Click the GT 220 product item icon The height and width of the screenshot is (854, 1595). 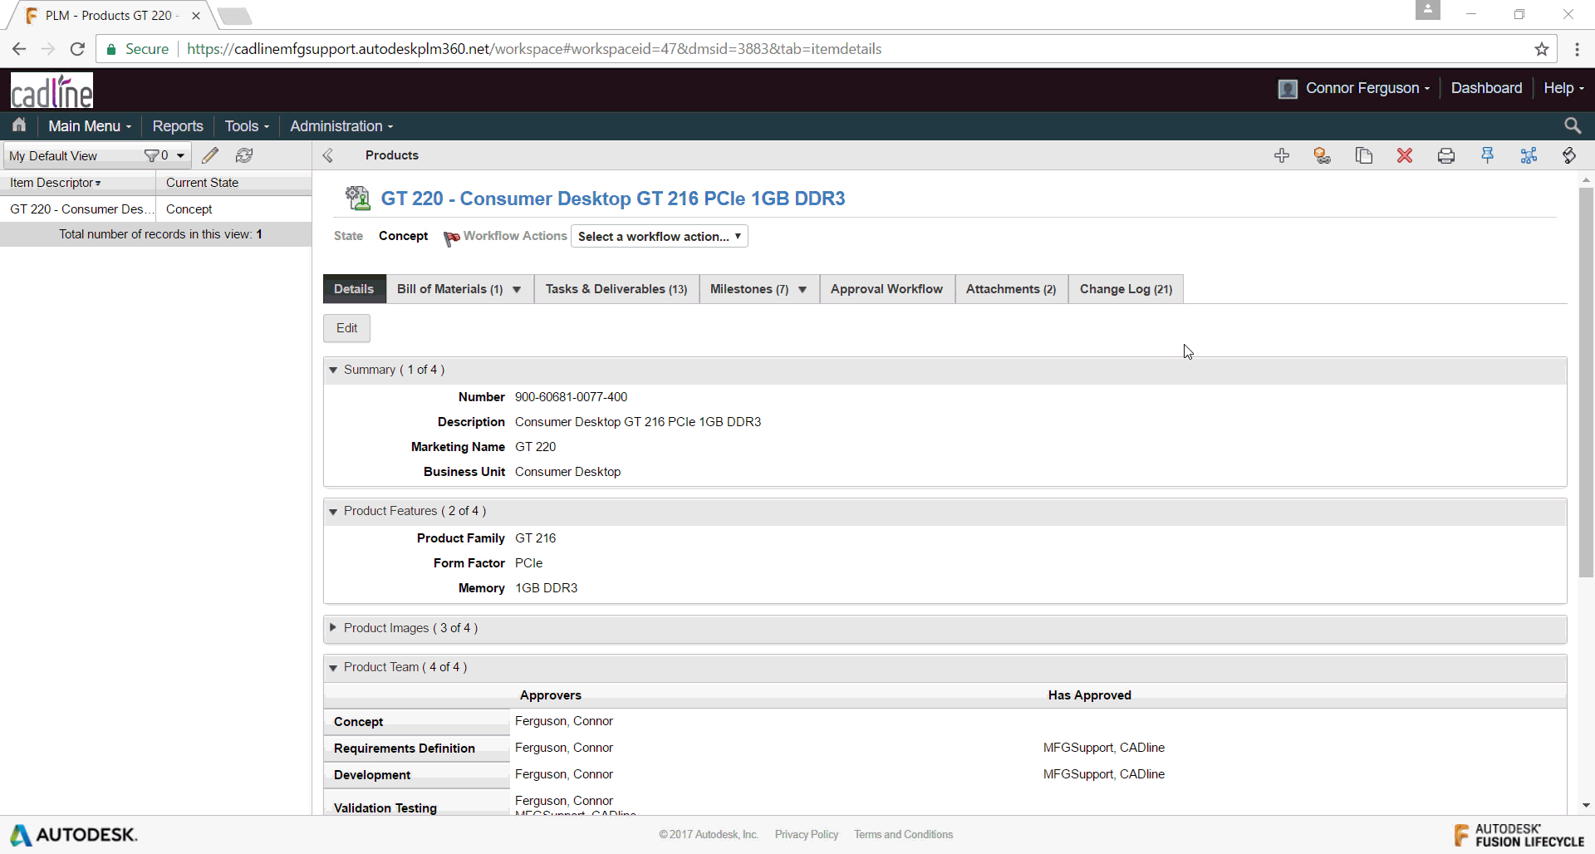(357, 198)
